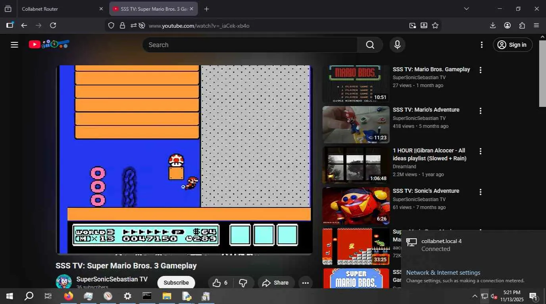Open a new browser tab
The height and width of the screenshot is (304, 546).
206,9
